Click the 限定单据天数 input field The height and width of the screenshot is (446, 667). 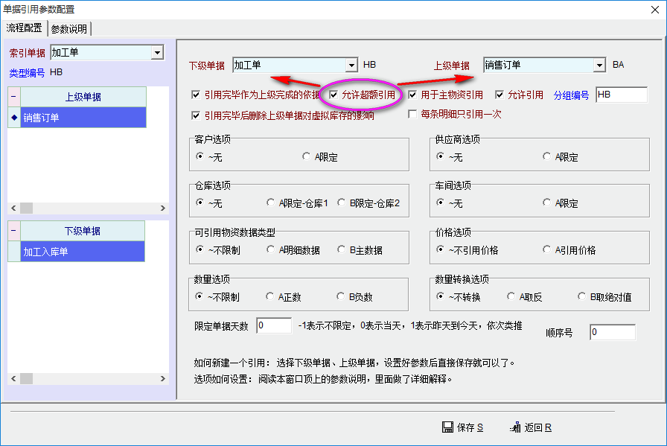coord(273,326)
